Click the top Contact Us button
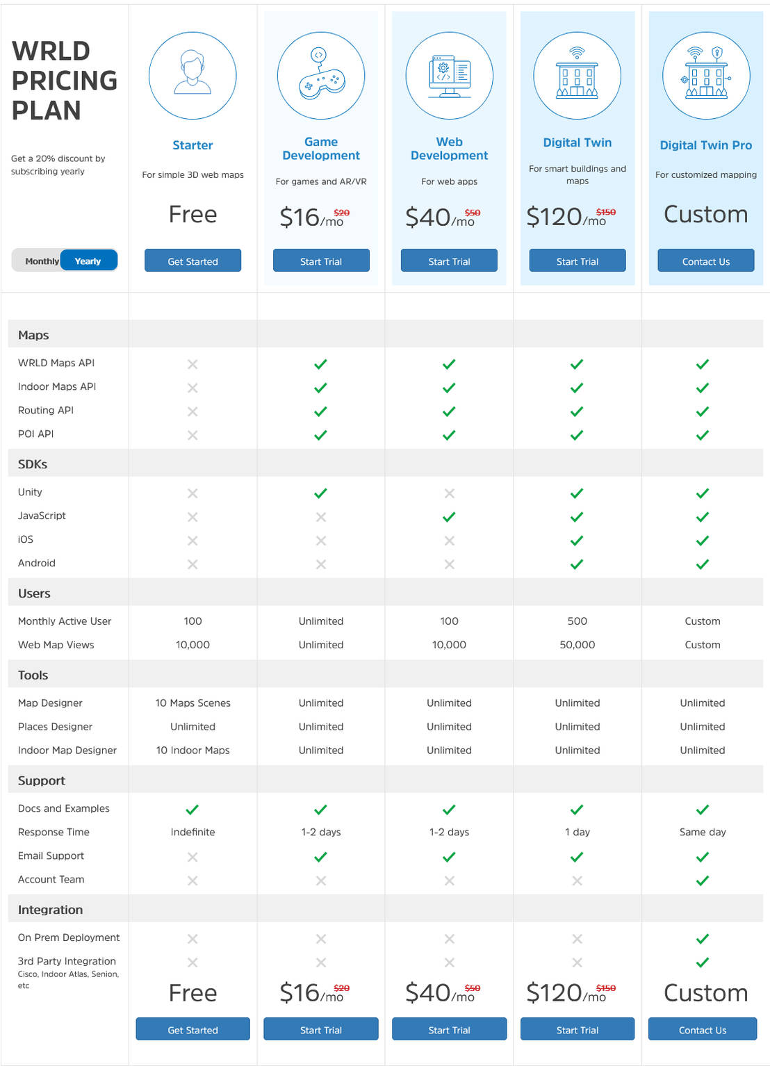770x1066 pixels. 706,261
